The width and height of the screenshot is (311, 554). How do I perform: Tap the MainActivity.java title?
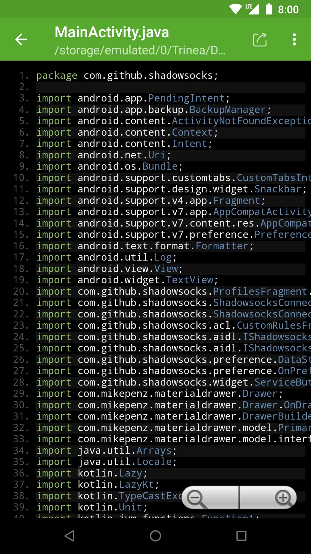click(112, 32)
